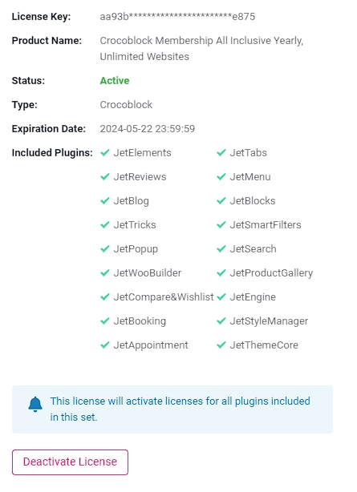
Task: Click the checkmark beside JetTabs
Action: (221, 152)
